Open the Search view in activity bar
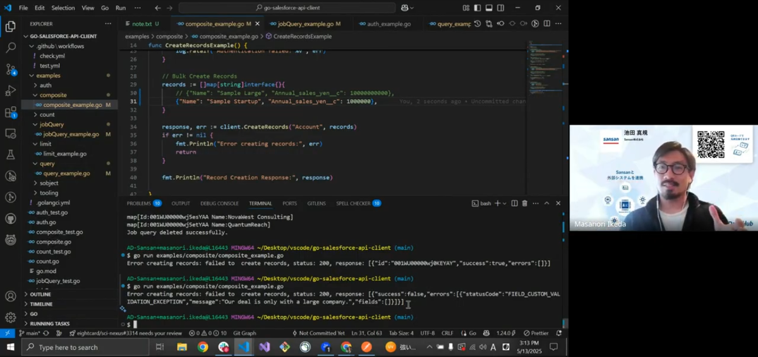The image size is (758, 357). click(x=10, y=47)
